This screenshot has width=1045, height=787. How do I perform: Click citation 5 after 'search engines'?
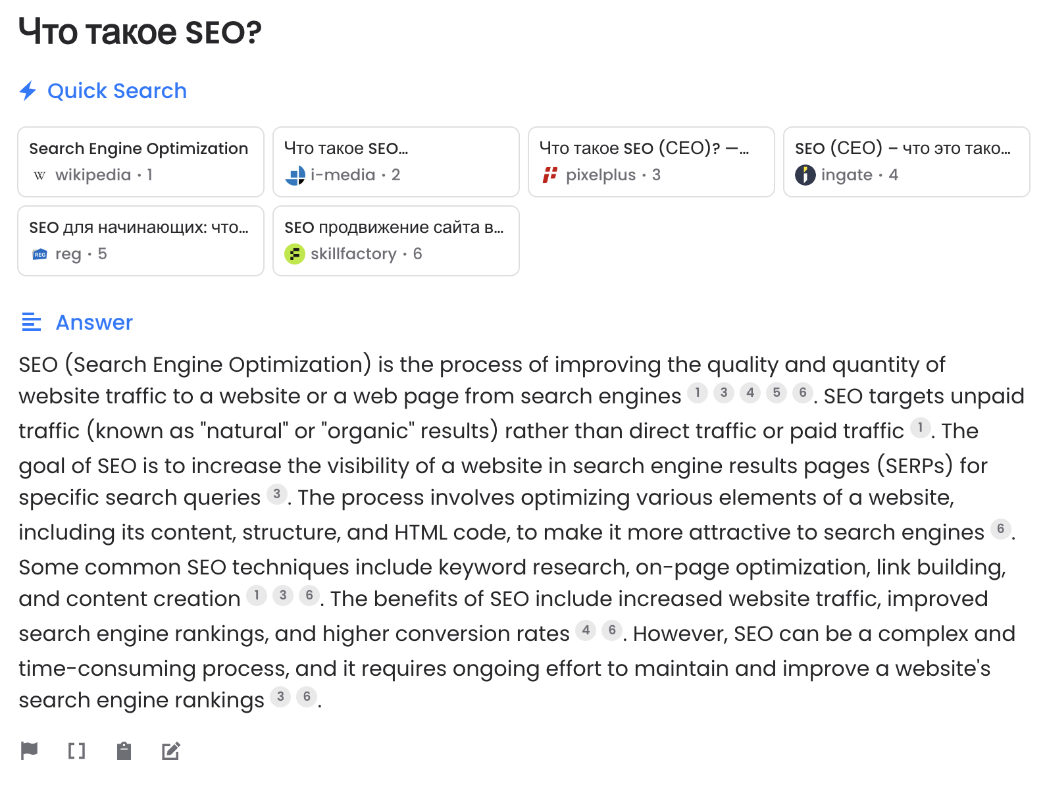[x=777, y=393]
